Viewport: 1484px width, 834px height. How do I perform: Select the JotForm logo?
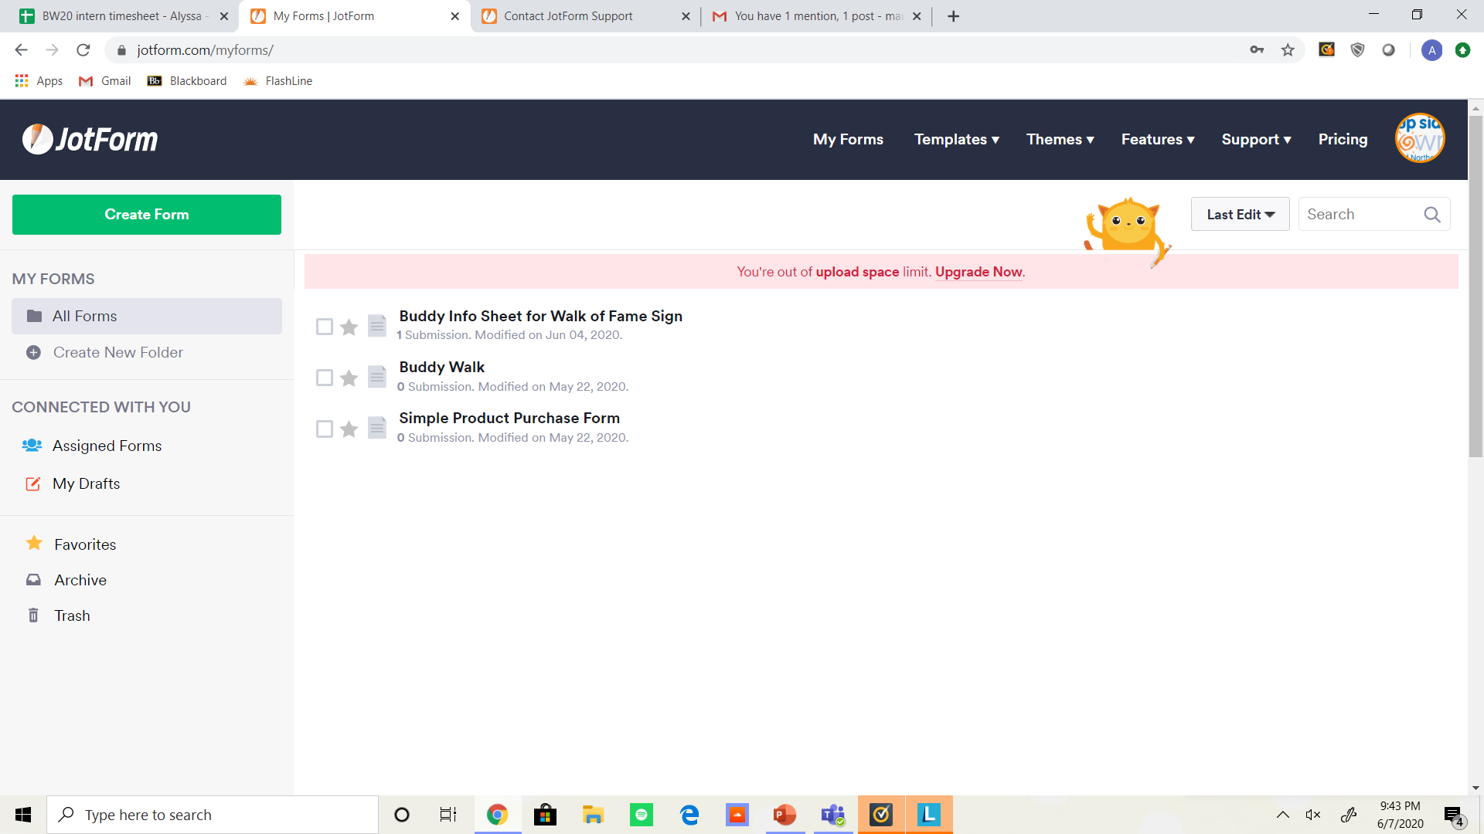(90, 139)
